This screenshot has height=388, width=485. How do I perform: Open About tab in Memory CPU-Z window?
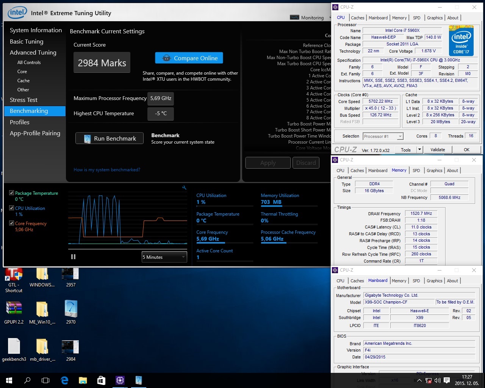452,171
